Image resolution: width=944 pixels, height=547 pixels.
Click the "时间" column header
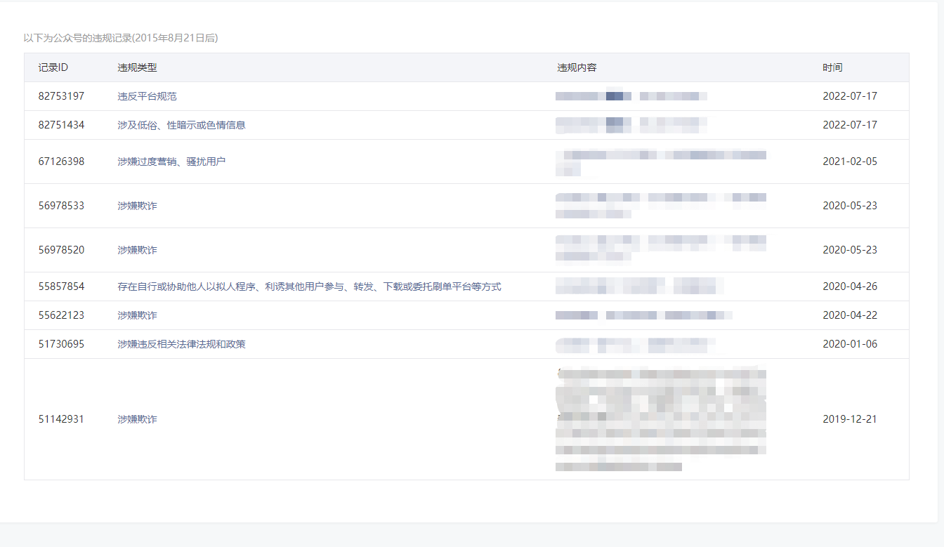point(832,67)
